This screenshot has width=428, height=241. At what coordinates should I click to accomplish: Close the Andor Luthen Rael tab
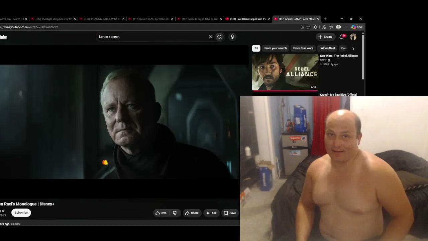point(318,19)
